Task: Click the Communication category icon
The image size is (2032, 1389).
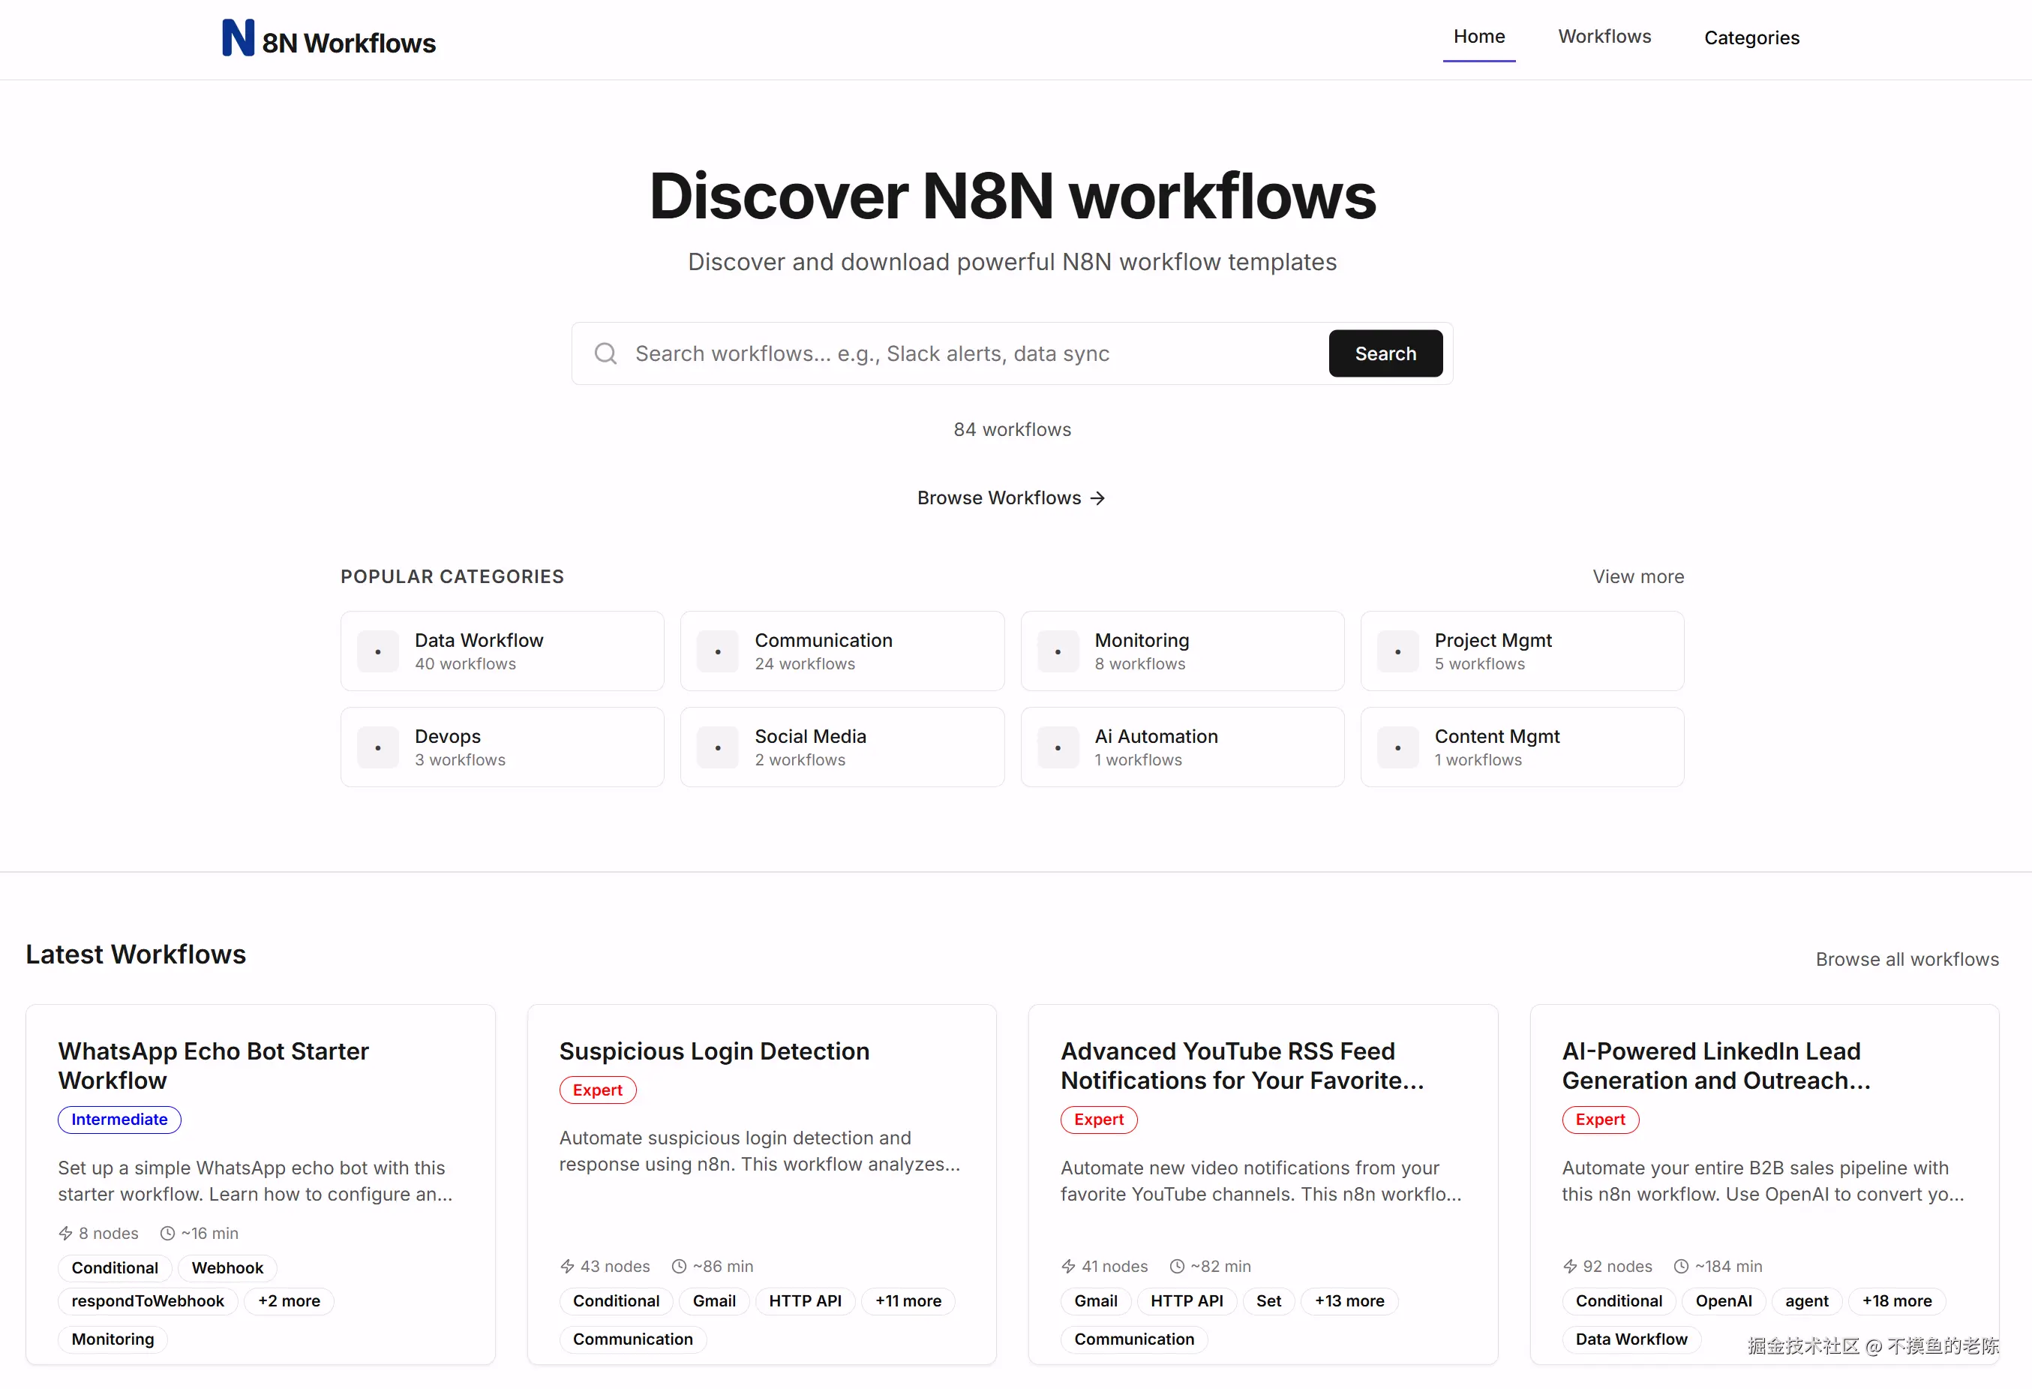Action: pos(718,653)
